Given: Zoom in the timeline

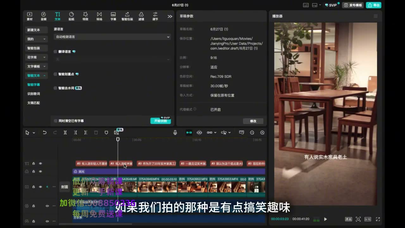Looking at the screenshot, I should pyautogui.click(x=262, y=133).
